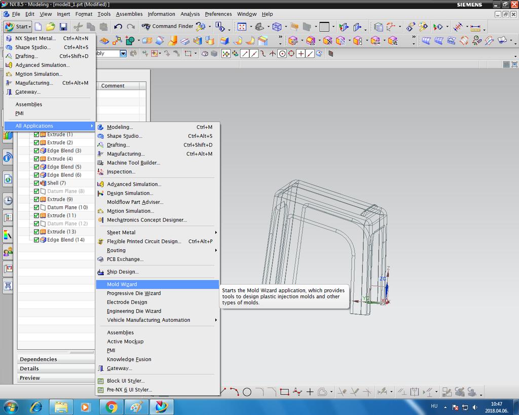Open Chrome from the taskbar

click(112, 407)
